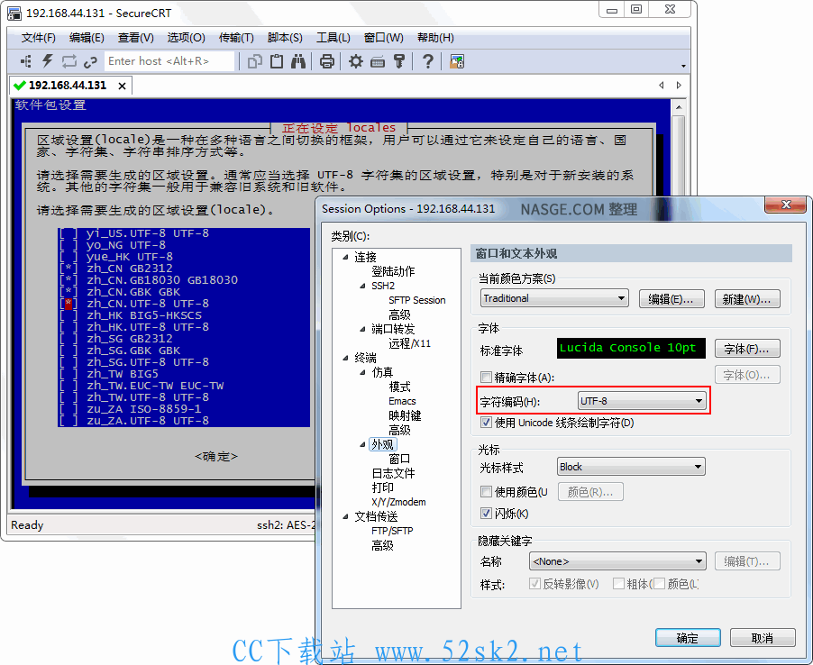Collapse the 文档传送 tree node
The image size is (813, 665).
click(x=345, y=516)
